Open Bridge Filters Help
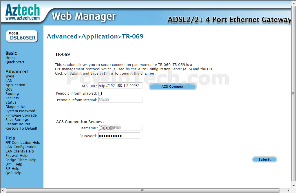This screenshot has height=193, width=296. 21,160
